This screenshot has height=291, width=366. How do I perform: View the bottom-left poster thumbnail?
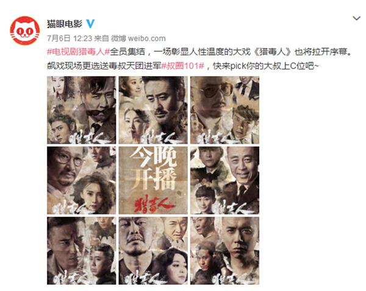point(81,251)
